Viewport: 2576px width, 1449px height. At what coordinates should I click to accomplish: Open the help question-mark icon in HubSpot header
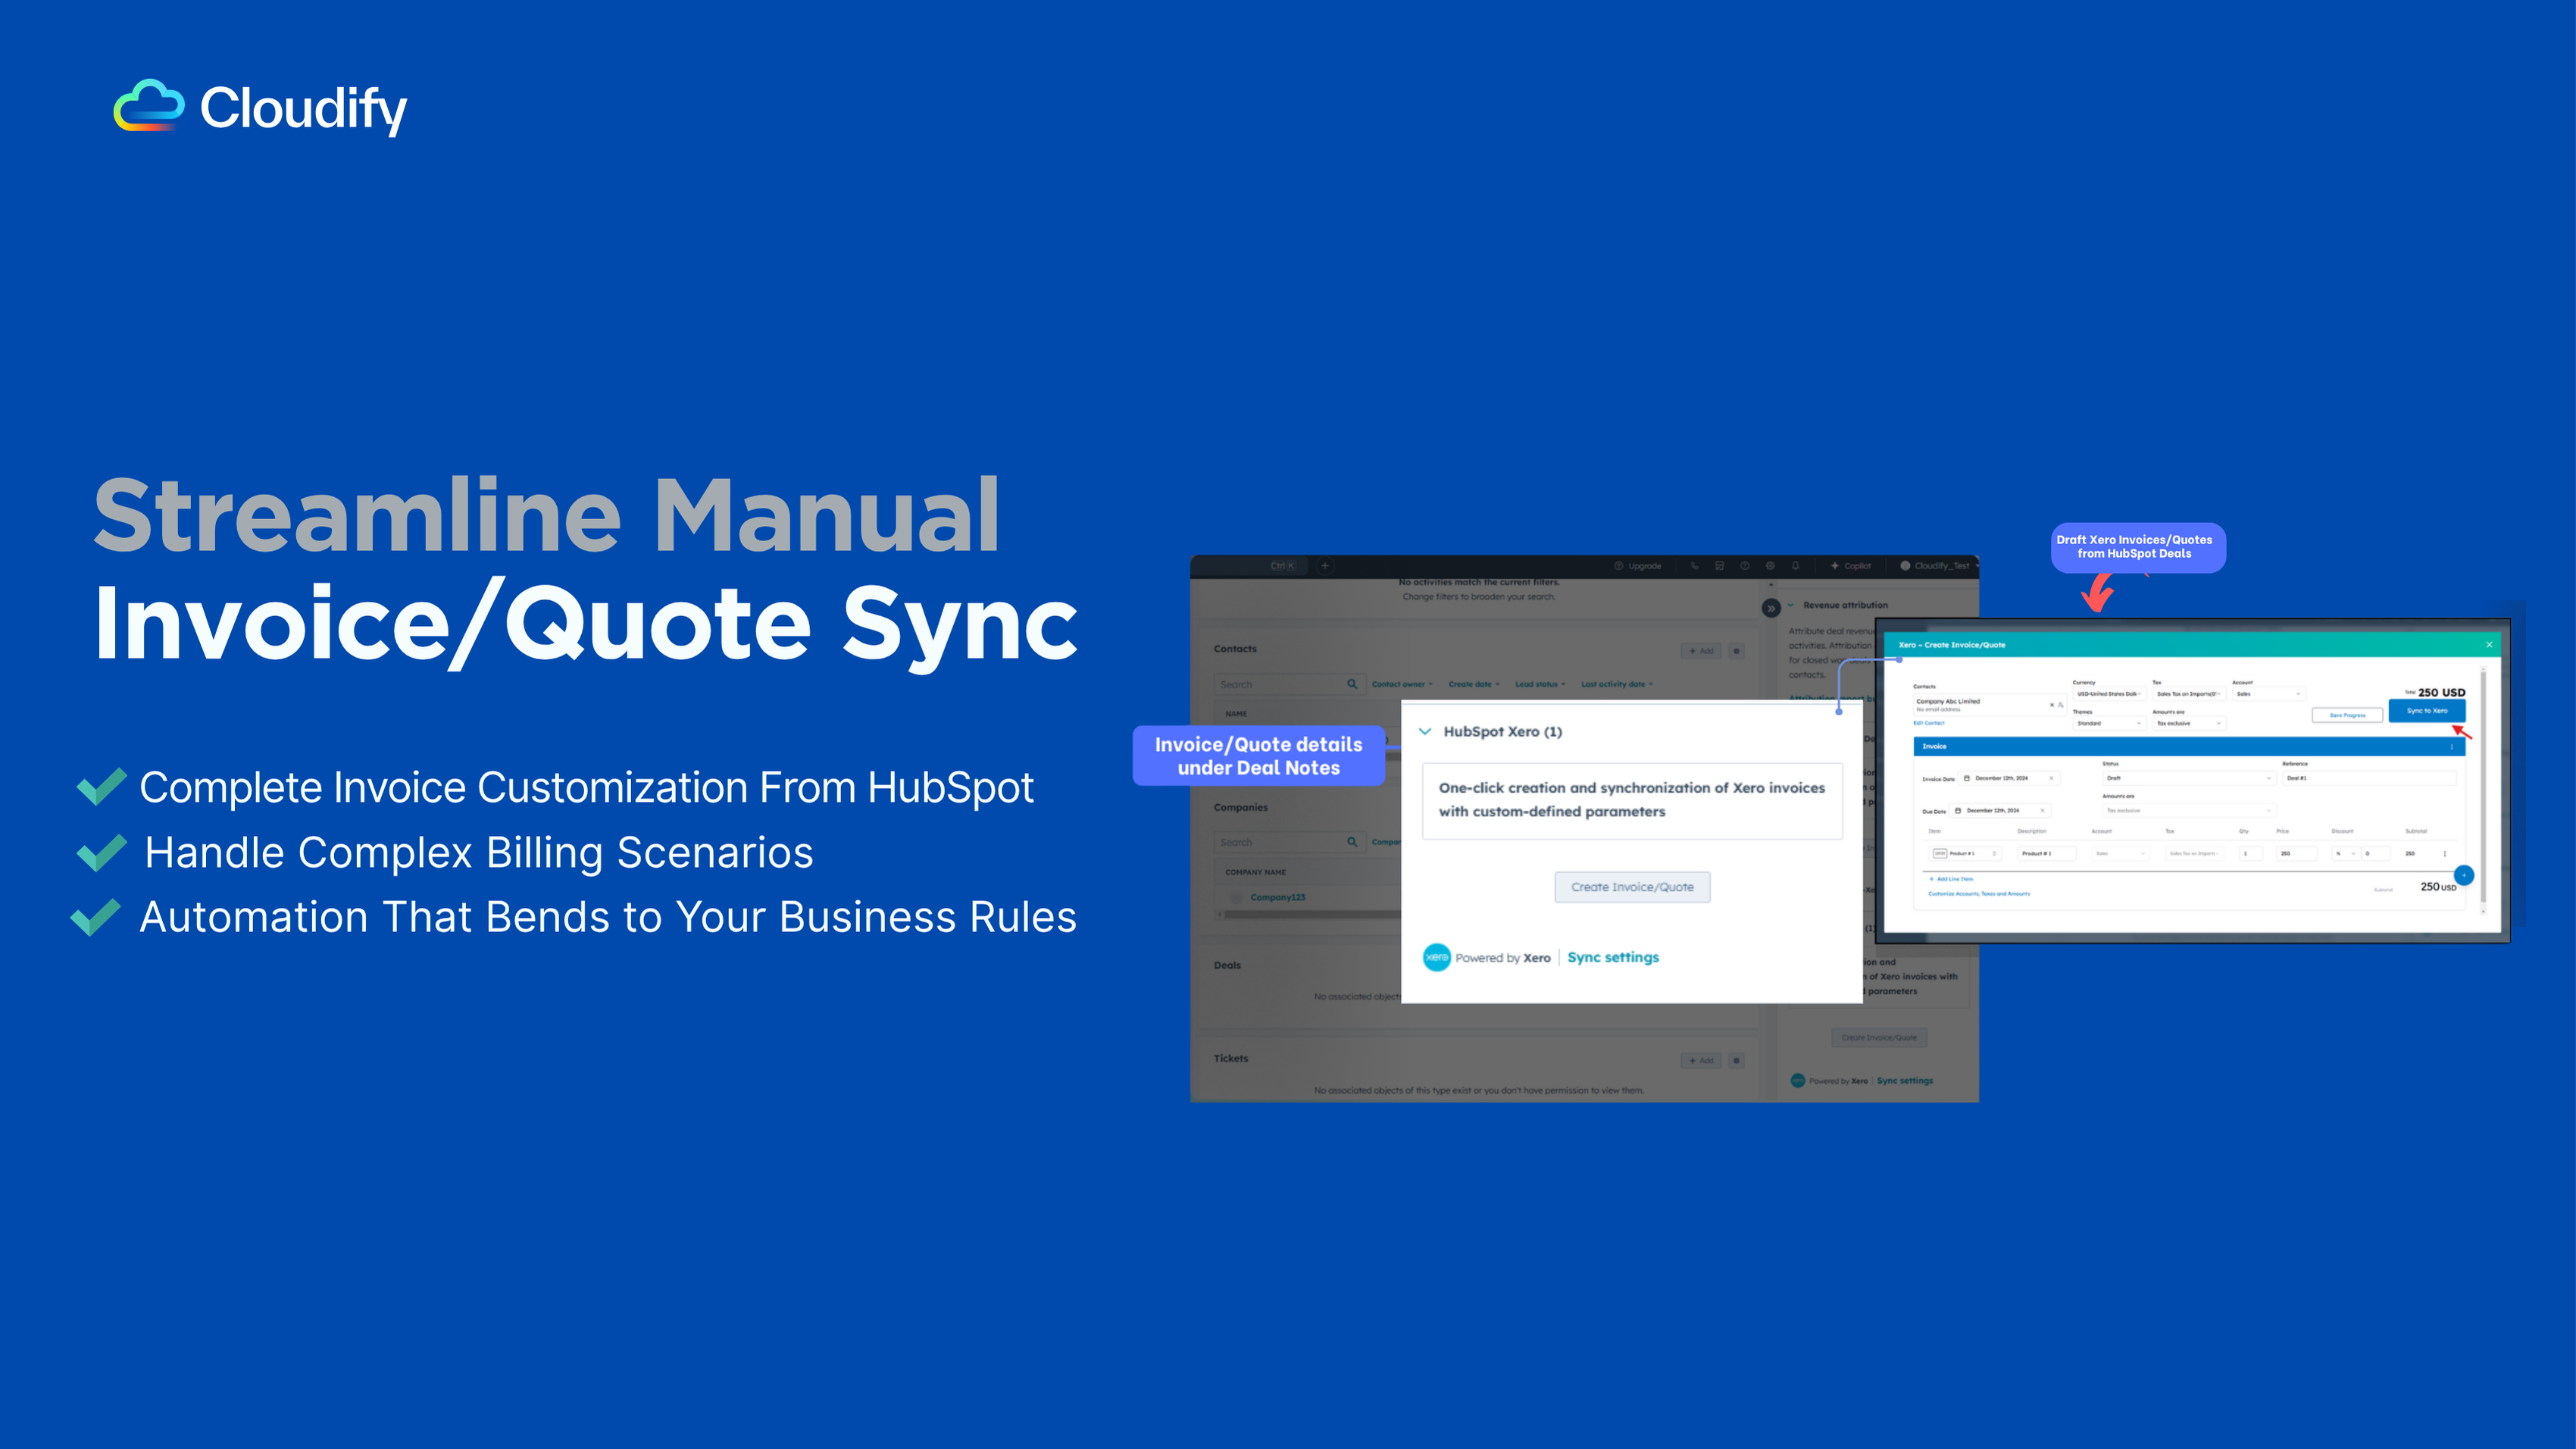[1745, 566]
